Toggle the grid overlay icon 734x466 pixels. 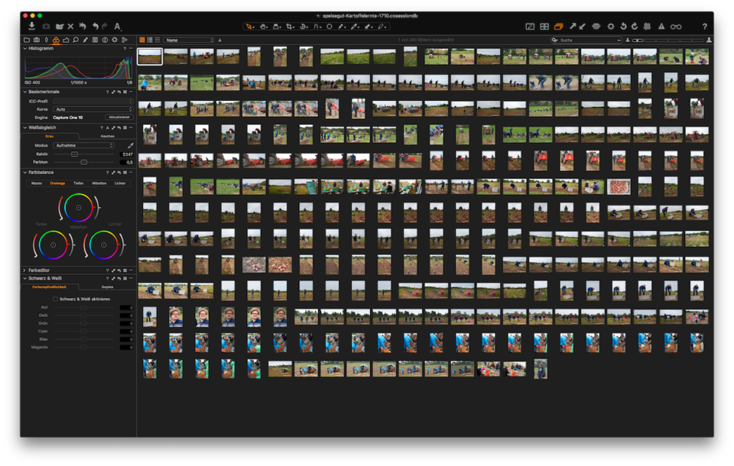click(648, 27)
